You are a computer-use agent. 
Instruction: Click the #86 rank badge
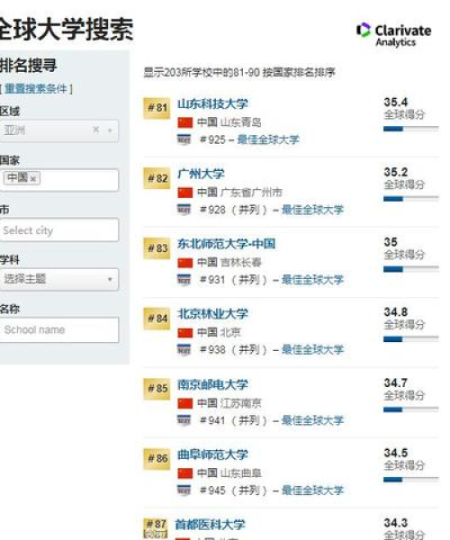(x=157, y=459)
